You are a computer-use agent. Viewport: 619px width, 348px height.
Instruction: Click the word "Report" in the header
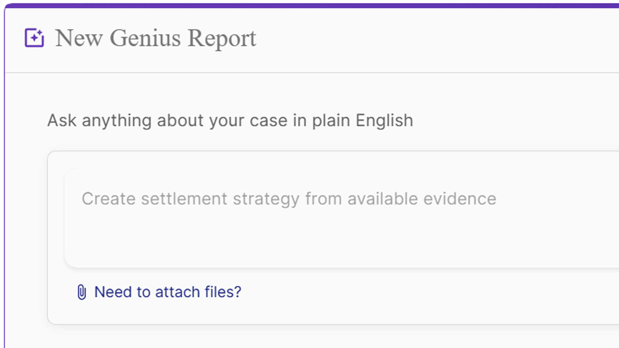point(222,38)
